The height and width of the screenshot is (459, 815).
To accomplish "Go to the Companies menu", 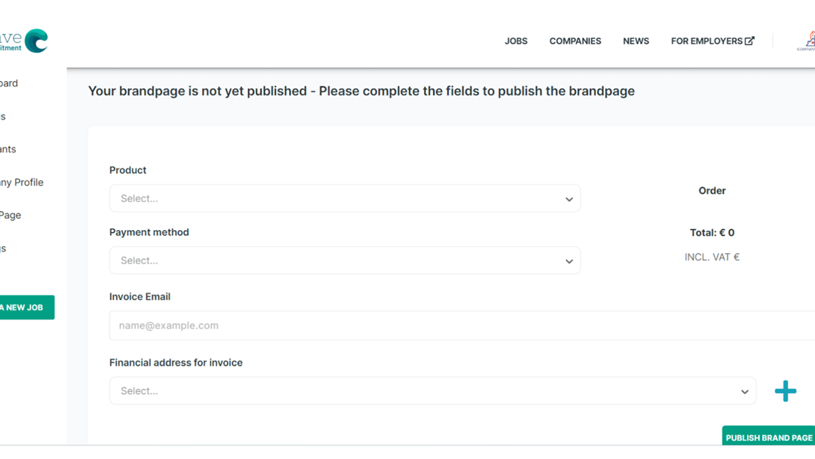I will coord(575,41).
